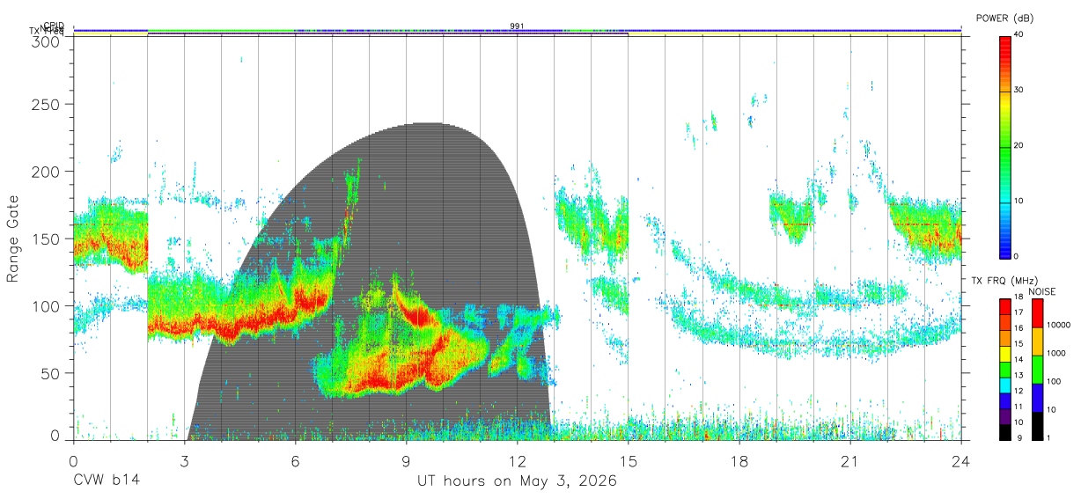This screenshot has width=1081, height=499.
Task: Click the POWER (dB) colorbar title
Action: tap(1004, 18)
